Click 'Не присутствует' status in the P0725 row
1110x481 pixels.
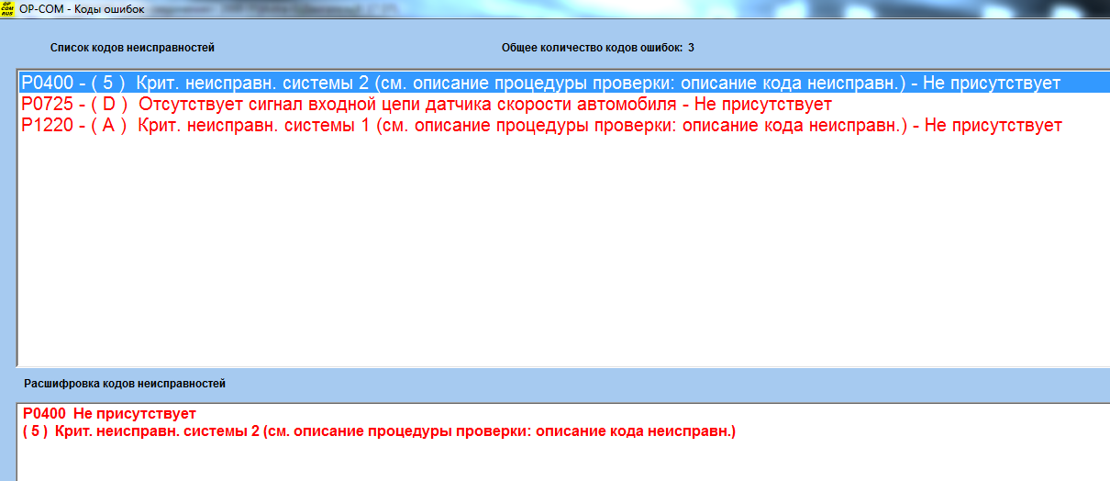pos(763,105)
